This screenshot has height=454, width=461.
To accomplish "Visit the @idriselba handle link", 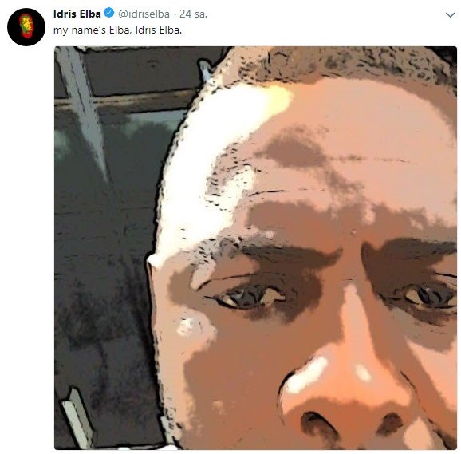I will pyautogui.click(x=144, y=14).
